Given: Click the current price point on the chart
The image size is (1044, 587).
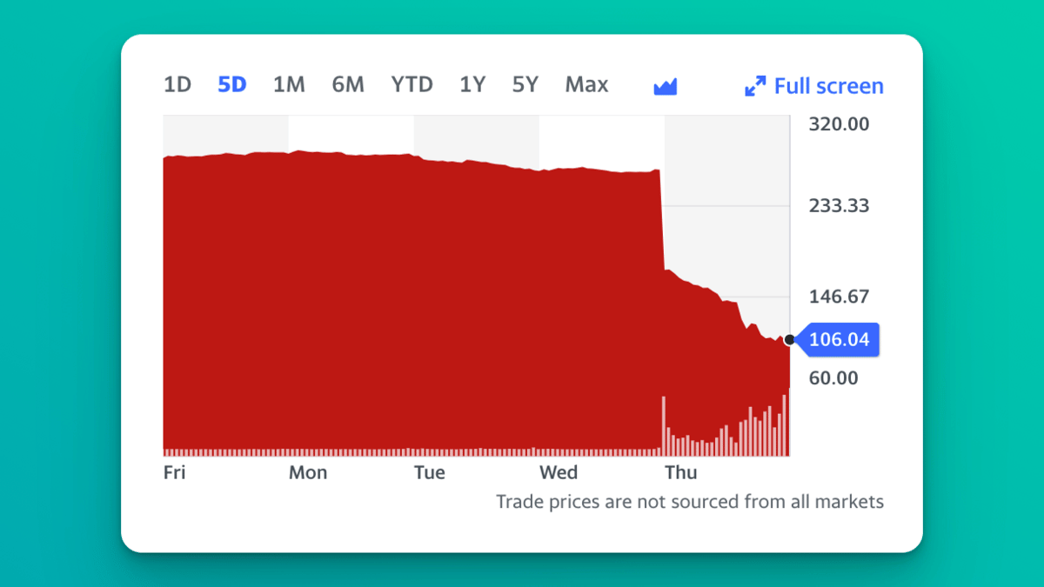Looking at the screenshot, I should click(x=788, y=340).
